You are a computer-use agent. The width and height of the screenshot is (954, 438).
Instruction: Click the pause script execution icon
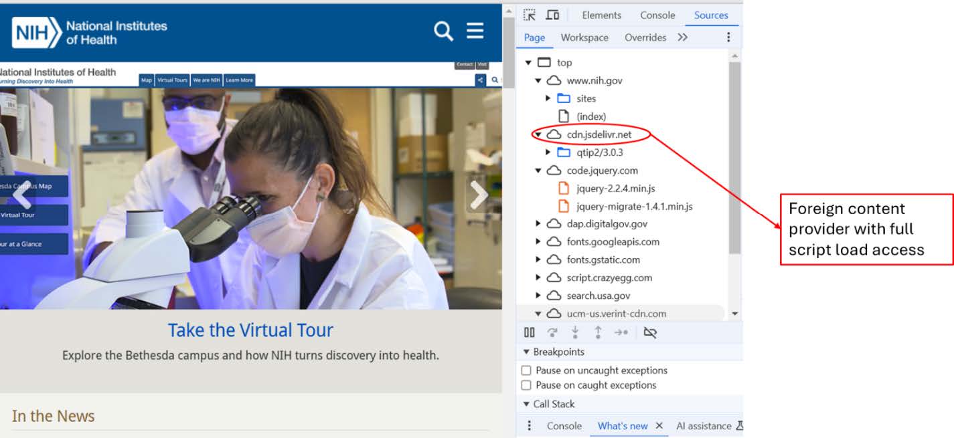pyautogui.click(x=530, y=332)
